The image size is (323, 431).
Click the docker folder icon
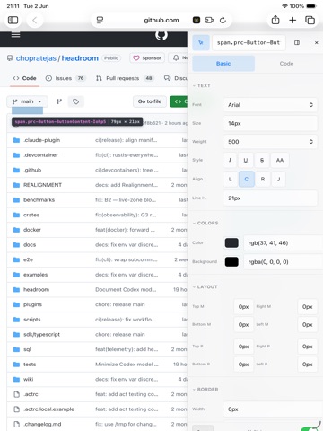click(16, 230)
